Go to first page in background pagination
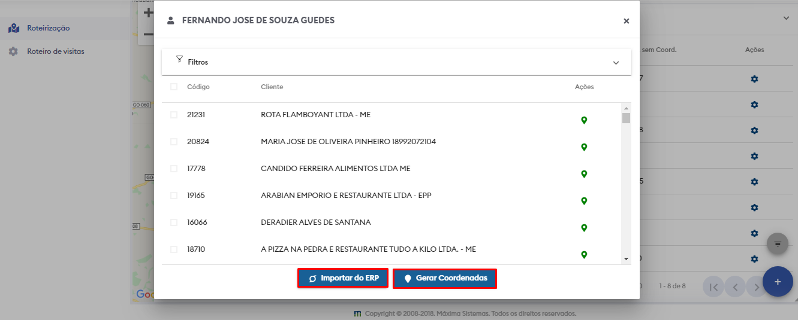Image resolution: width=798 pixels, height=320 pixels. (713, 287)
